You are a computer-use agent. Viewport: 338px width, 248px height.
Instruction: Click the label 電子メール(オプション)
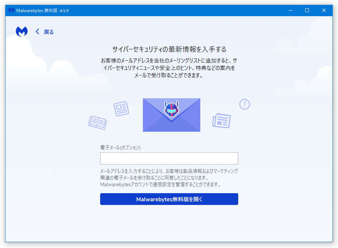(x=120, y=148)
